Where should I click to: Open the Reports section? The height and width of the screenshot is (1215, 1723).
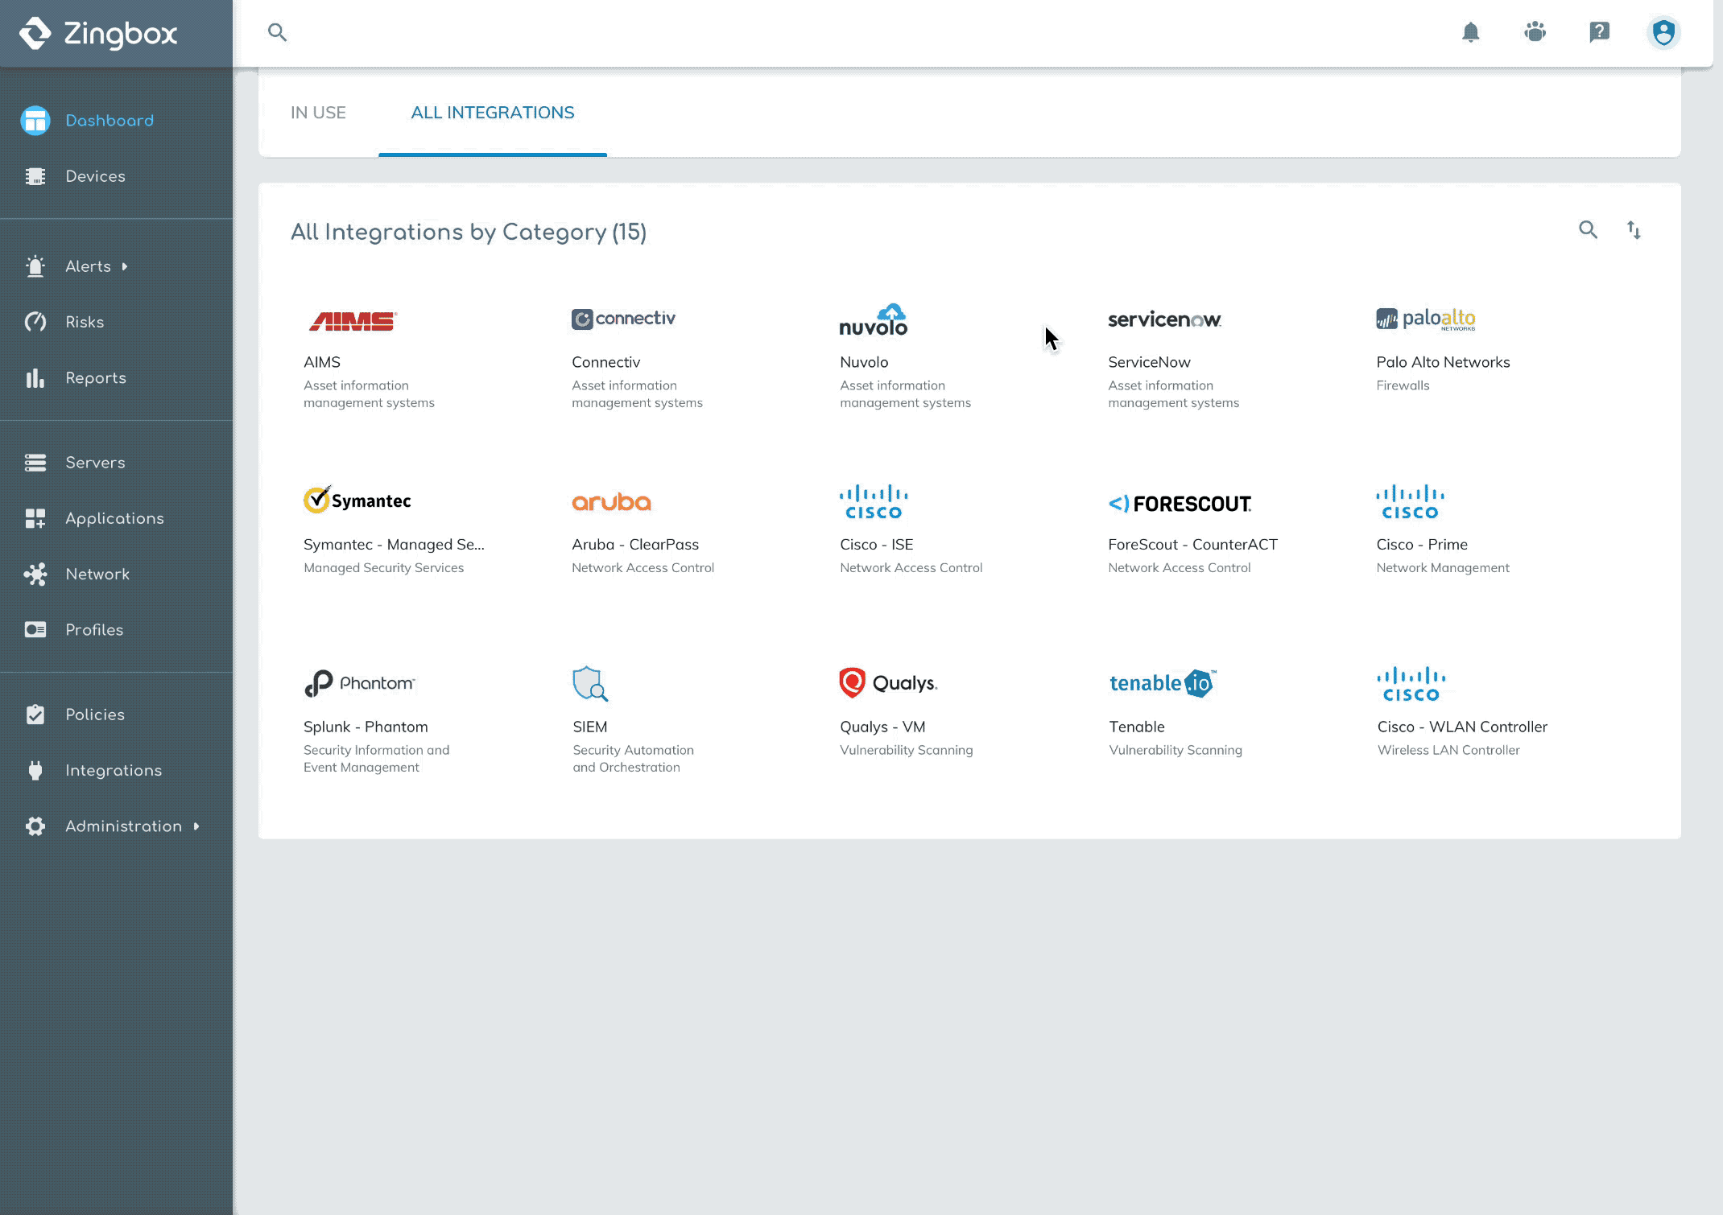tap(95, 377)
